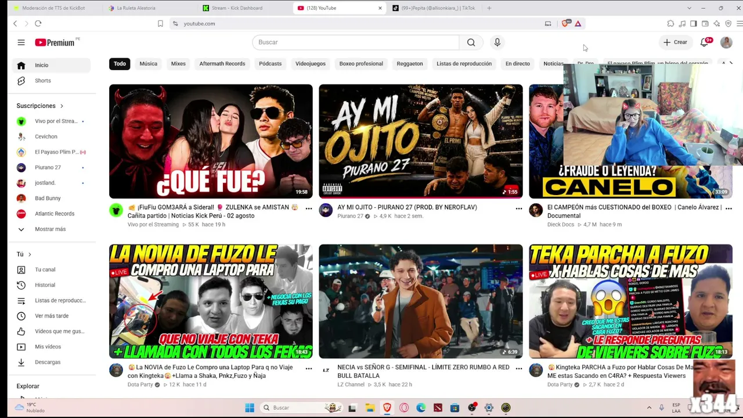Open the account avatar menu
This screenshot has width=743, height=418.
tap(726, 42)
